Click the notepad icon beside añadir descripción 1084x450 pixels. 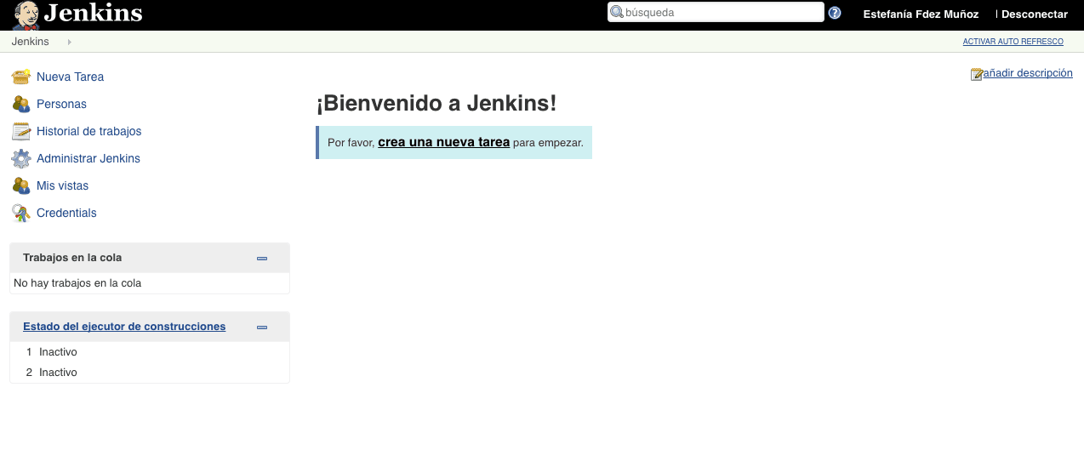pyautogui.click(x=977, y=74)
